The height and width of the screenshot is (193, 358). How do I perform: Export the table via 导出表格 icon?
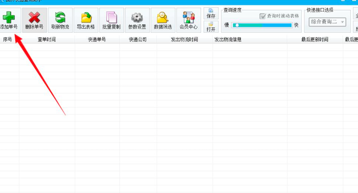pos(86,20)
